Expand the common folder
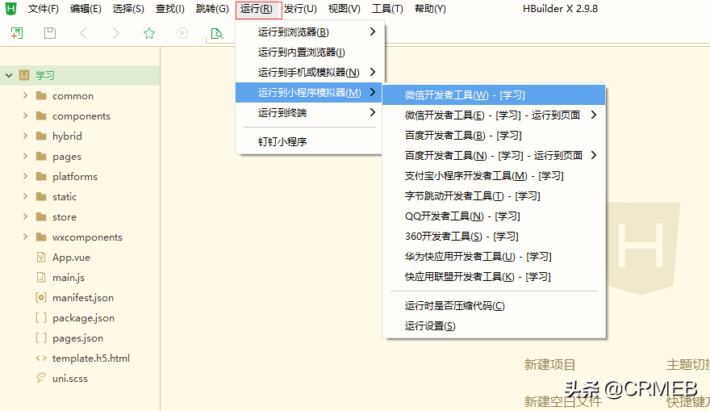Image resolution: width=710 pixels, height=411 pixels. click(x=25, y=95)
